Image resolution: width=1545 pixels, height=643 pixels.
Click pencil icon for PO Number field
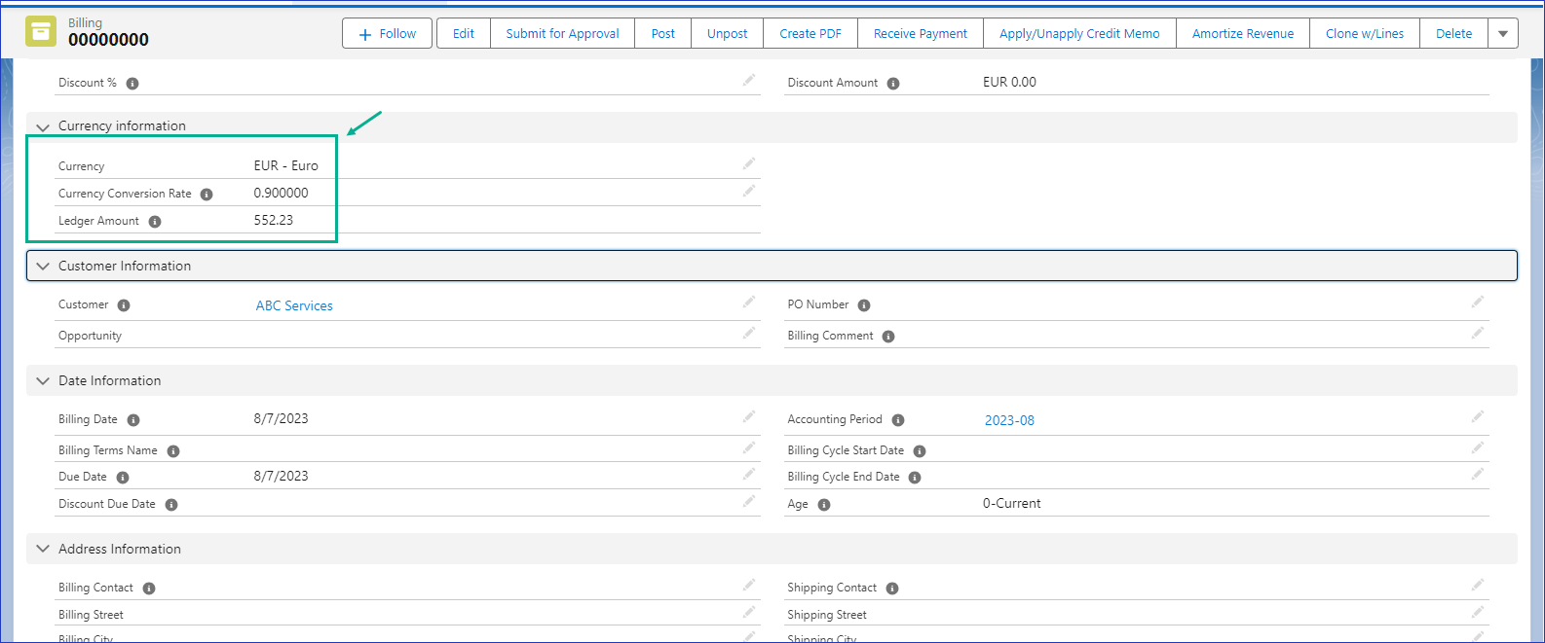[1477, 303]
